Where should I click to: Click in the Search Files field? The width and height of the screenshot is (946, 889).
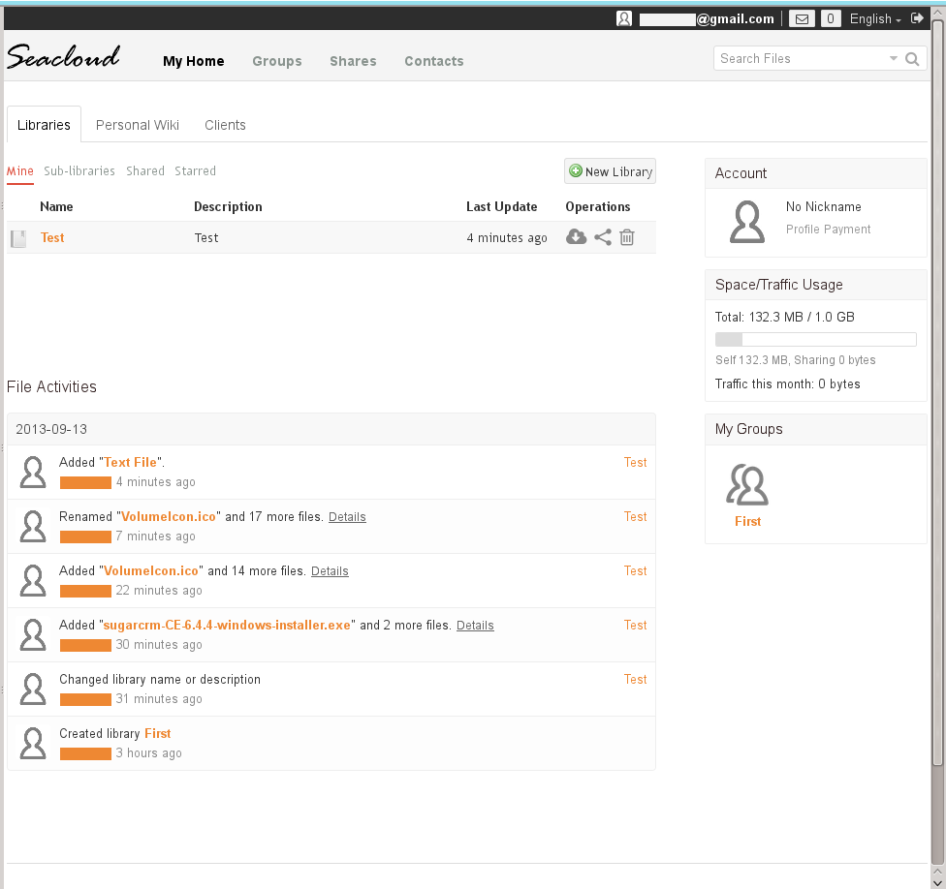[800, 59]
